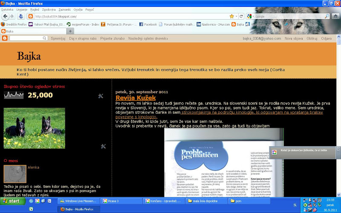341x213 pixels.
Task: Click the Bajka blog title header
Action: (x=29, y=56)
